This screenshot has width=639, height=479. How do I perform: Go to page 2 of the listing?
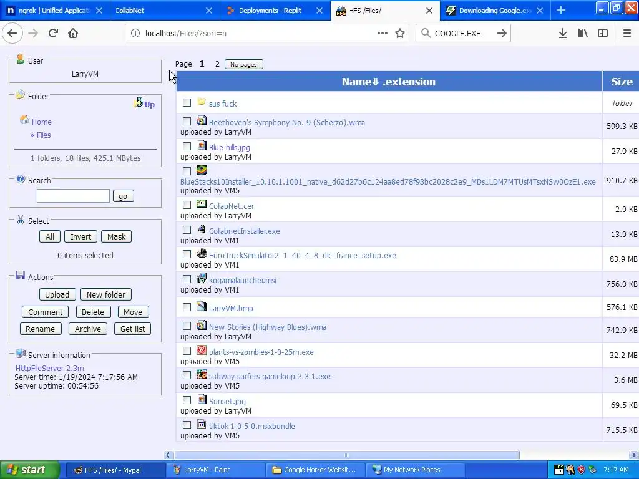pyautogui.click(x=217, y=64)
